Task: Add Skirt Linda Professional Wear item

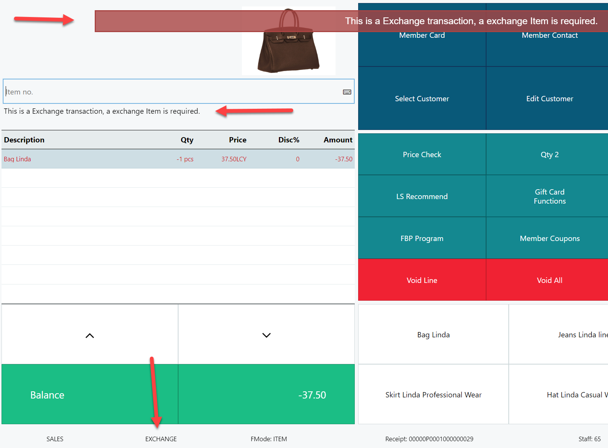Action: coord(433,395)
